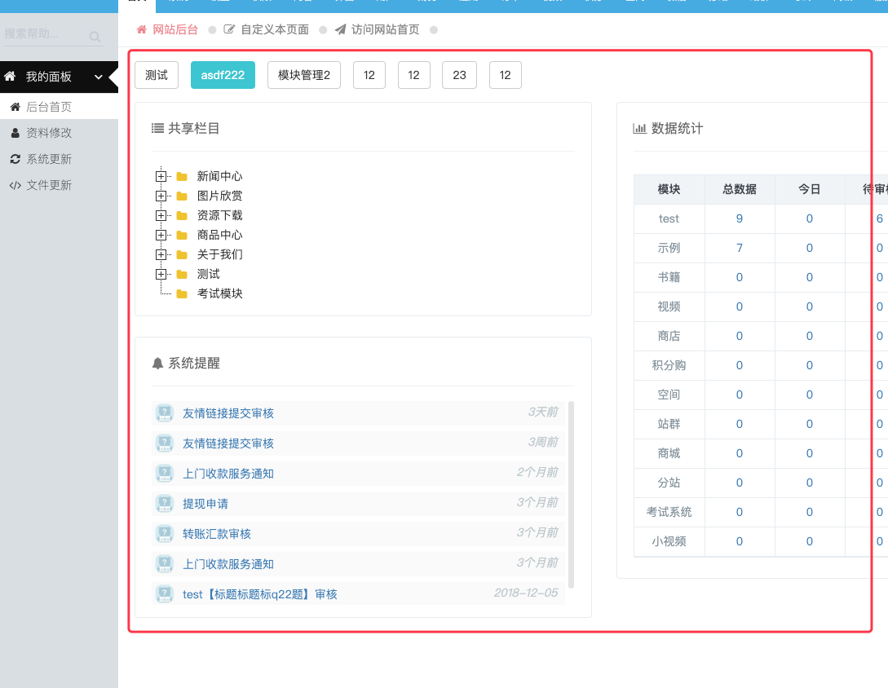Click the 小视频 module cell

tap(669, 541)
